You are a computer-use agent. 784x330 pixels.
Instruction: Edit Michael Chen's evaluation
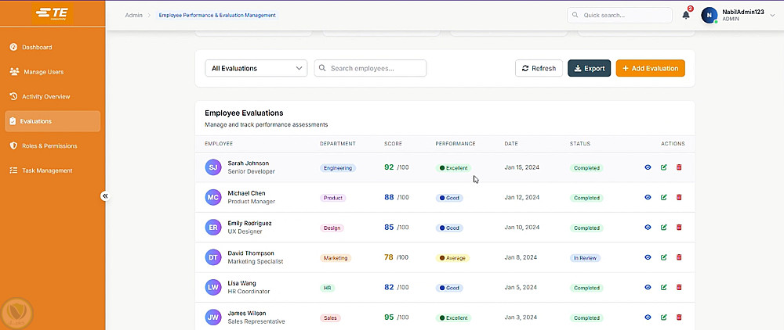664,197
